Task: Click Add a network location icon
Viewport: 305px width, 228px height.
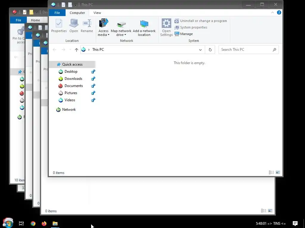Action: pos(144,24)
